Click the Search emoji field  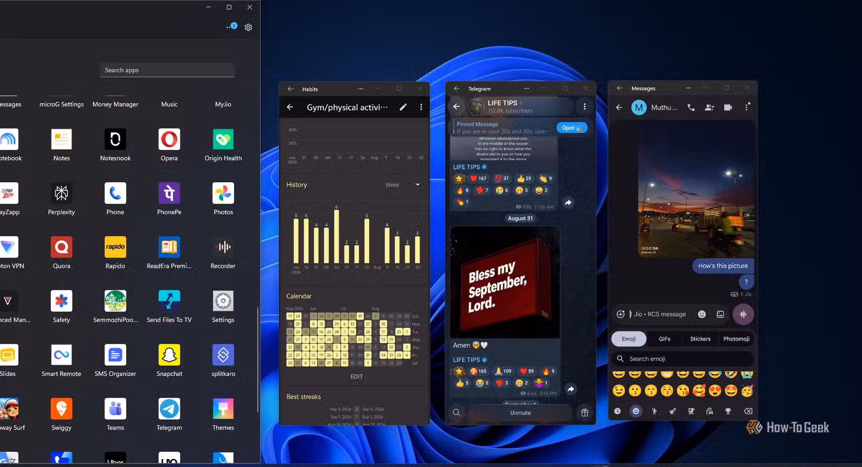pos(682,359)
